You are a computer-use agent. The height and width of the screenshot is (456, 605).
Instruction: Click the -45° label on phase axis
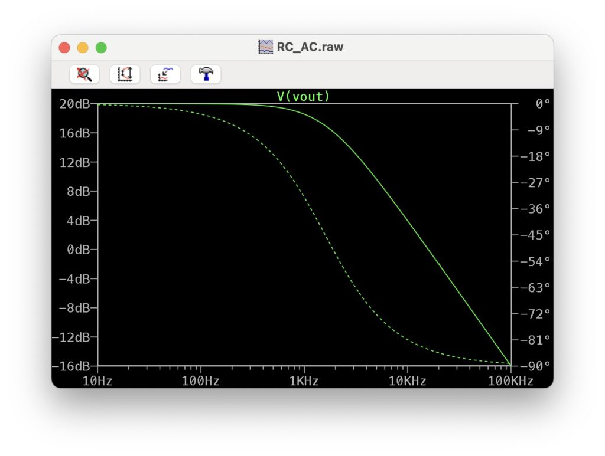click(535, 235)
